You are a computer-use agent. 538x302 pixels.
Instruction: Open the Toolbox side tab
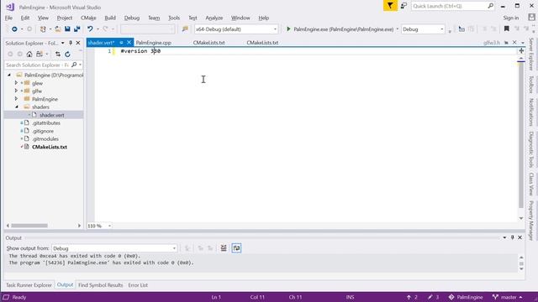pyautogui.click(x=531, y=84)
